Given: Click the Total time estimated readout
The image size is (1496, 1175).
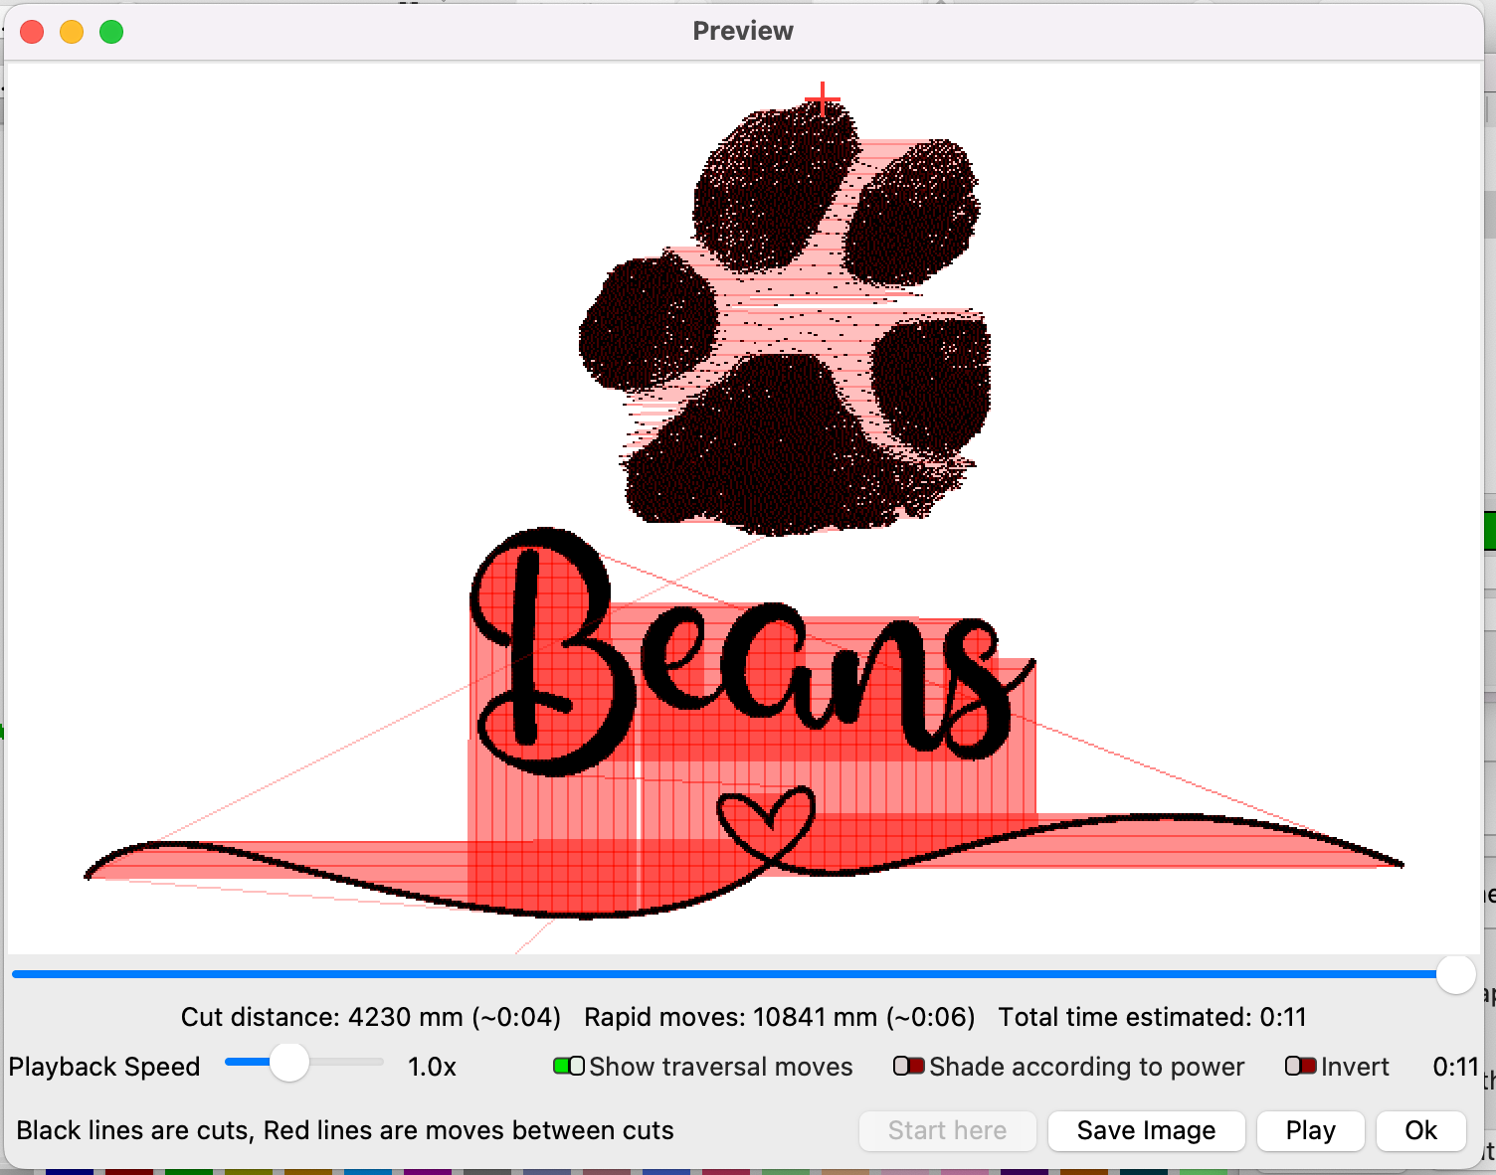Looking at the screenshot, I should (1152, 1017).
